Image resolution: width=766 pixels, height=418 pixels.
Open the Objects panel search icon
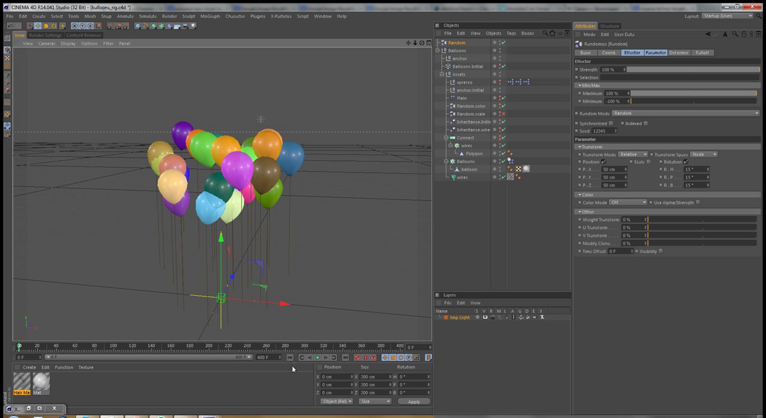point(545,33)
